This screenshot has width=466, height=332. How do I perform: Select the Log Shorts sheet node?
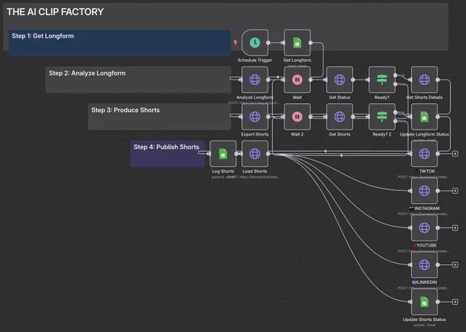[223, 154]
